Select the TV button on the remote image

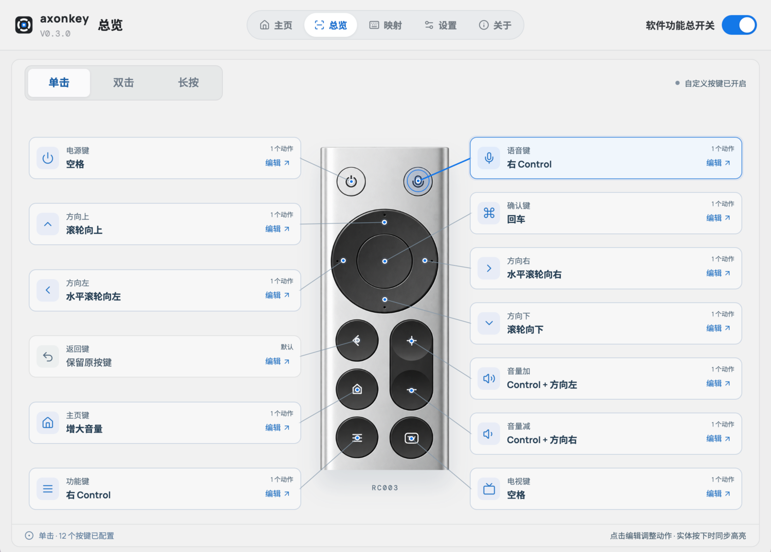(411, 438)
